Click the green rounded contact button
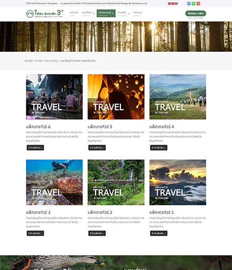 196,13
